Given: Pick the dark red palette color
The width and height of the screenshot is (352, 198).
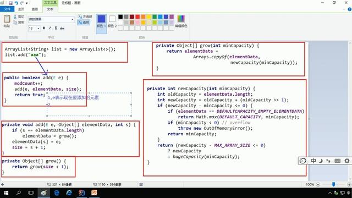Looking at the screenshot, I should point(132,17).
